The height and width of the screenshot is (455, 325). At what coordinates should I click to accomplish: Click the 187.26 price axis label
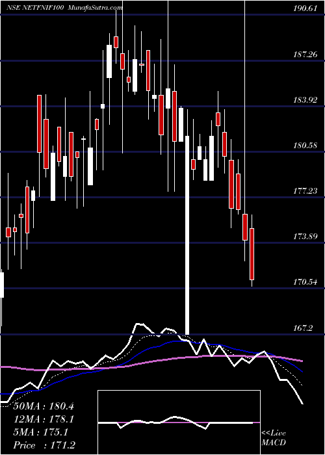[x=305, y=54]
